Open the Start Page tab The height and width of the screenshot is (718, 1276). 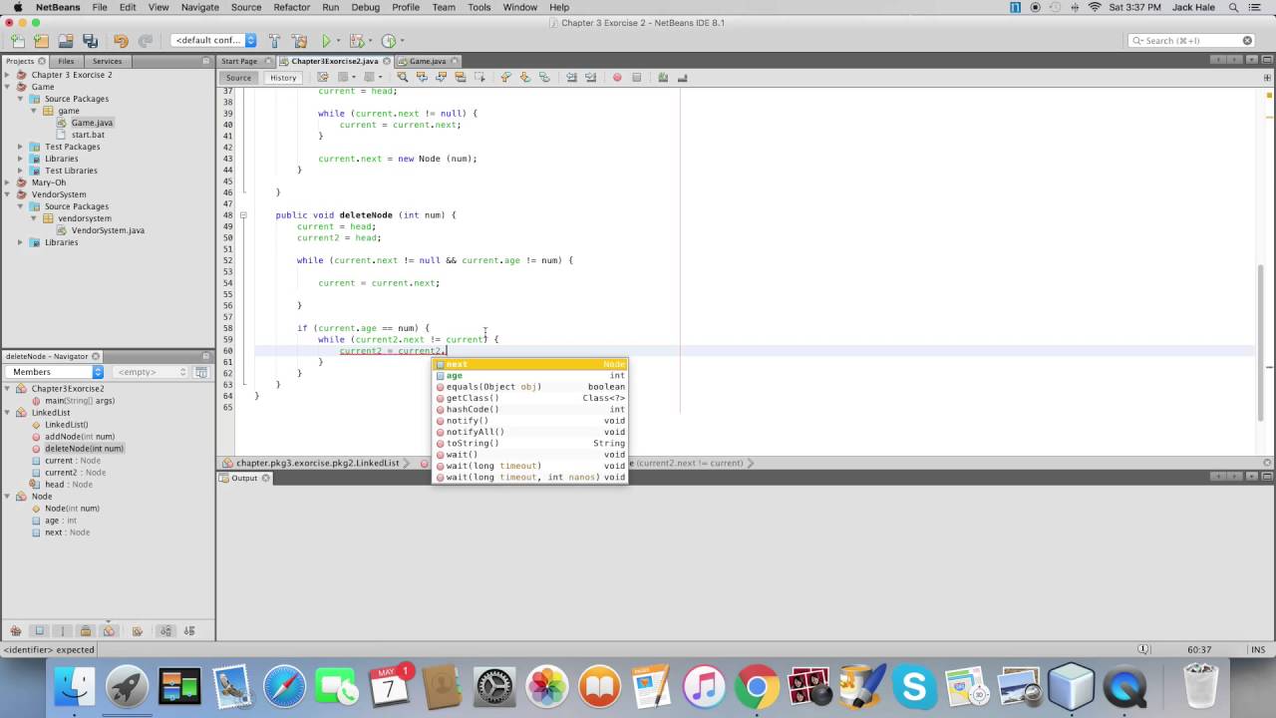click(239, 61)
